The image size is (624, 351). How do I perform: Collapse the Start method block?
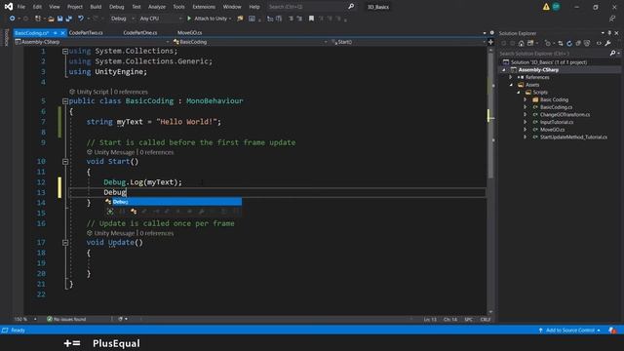point(65,162)
